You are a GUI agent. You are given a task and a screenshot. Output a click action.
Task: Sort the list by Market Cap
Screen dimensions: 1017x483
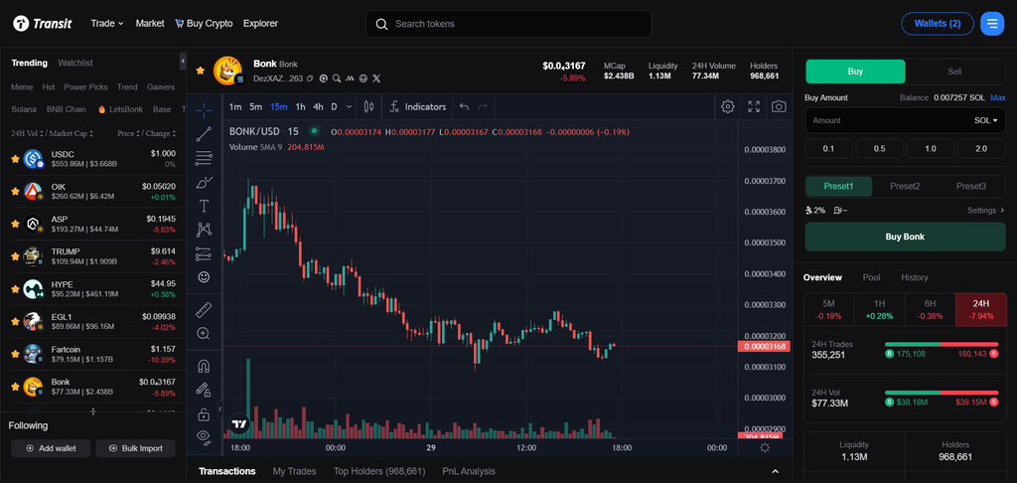72,134
